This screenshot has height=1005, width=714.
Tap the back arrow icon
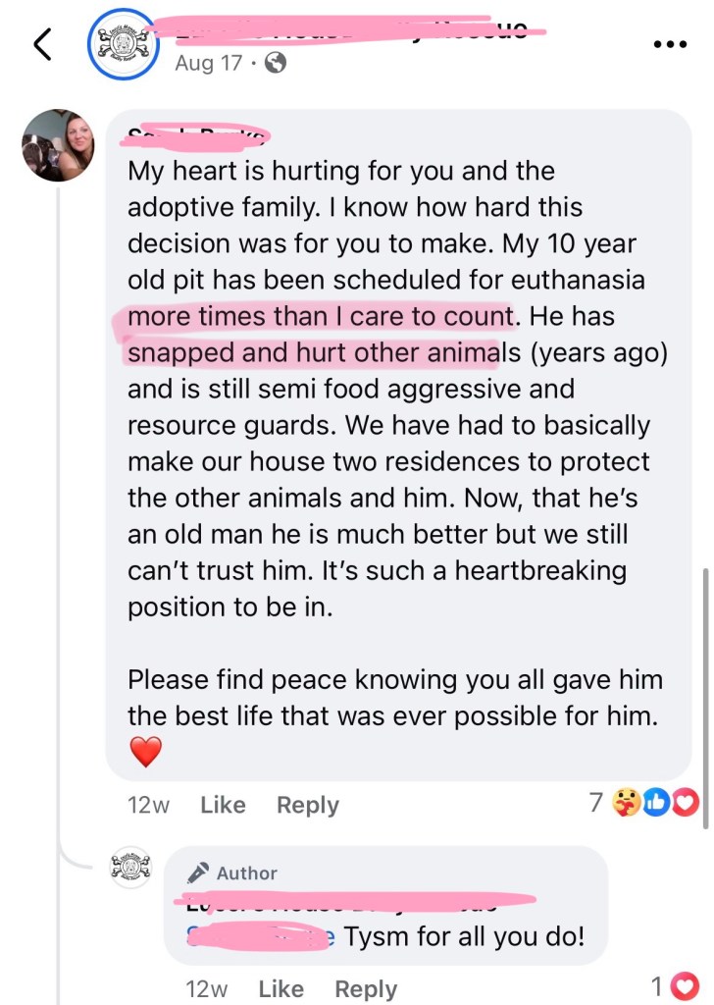click(x=41, y=44)
